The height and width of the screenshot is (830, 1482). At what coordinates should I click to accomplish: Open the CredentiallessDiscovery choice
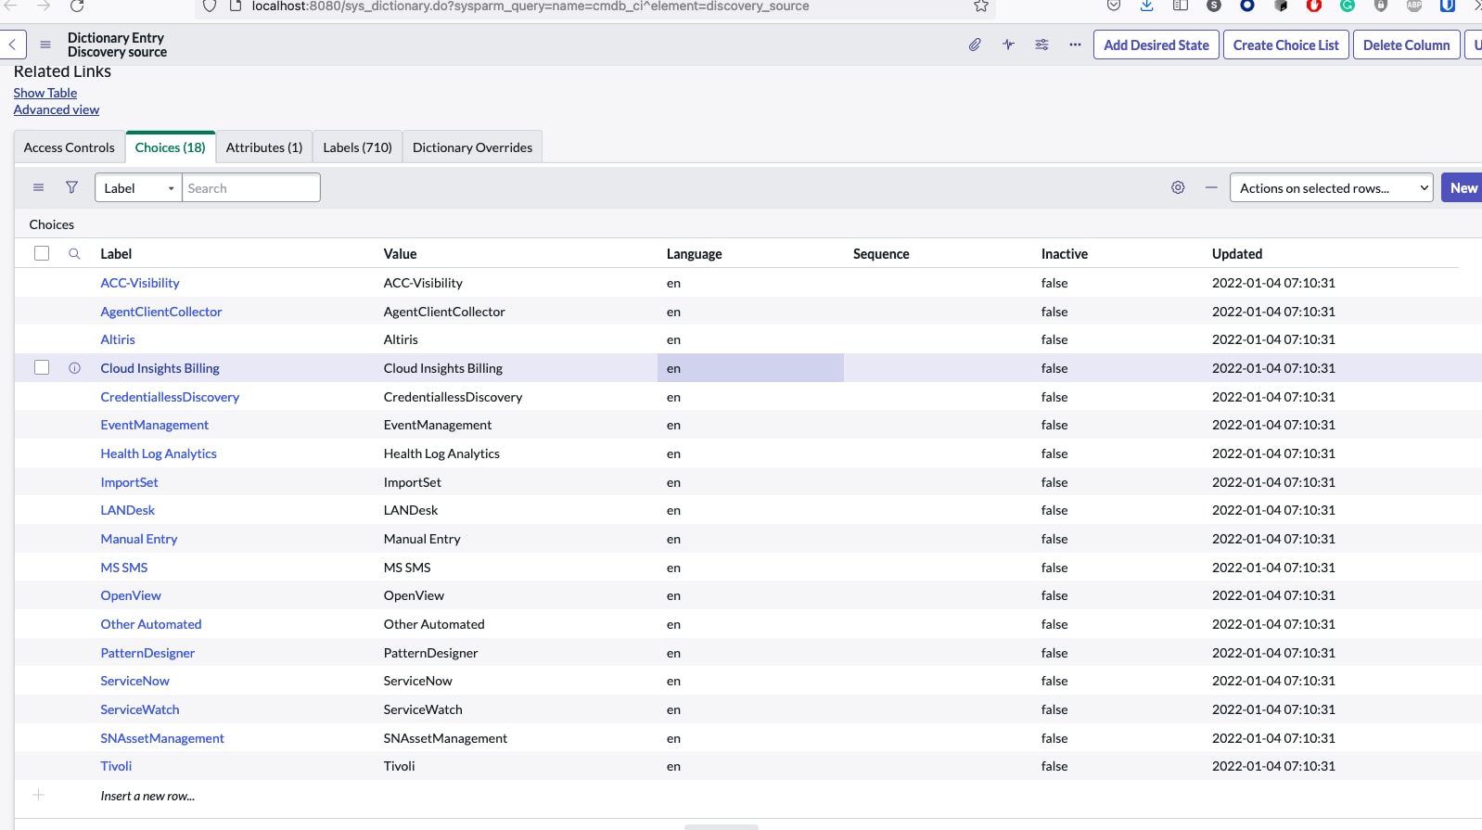170,397
